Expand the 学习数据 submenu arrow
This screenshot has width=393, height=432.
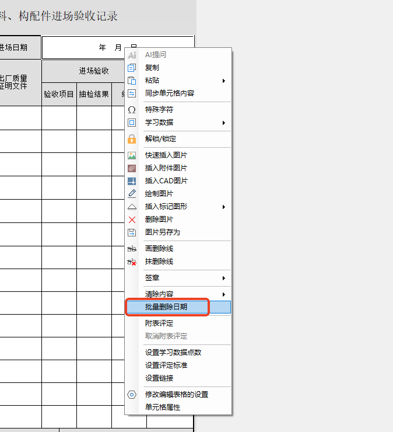pos(224,123)
